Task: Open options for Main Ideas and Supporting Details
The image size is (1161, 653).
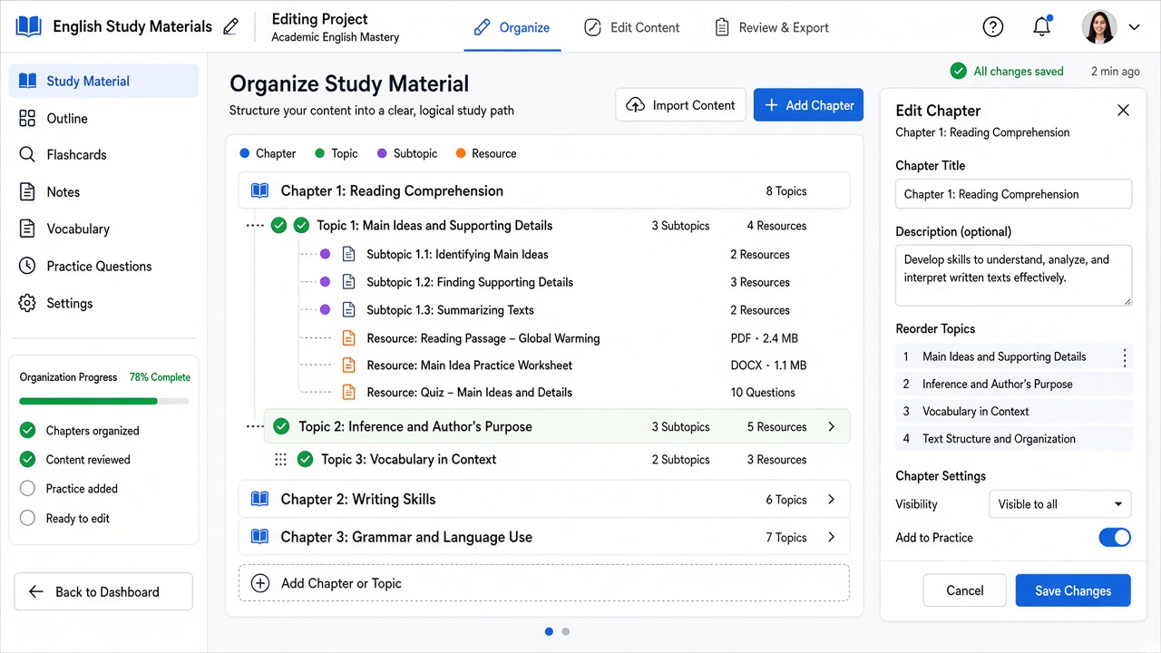Action: pyautogui.click(x=1125, y=357)
